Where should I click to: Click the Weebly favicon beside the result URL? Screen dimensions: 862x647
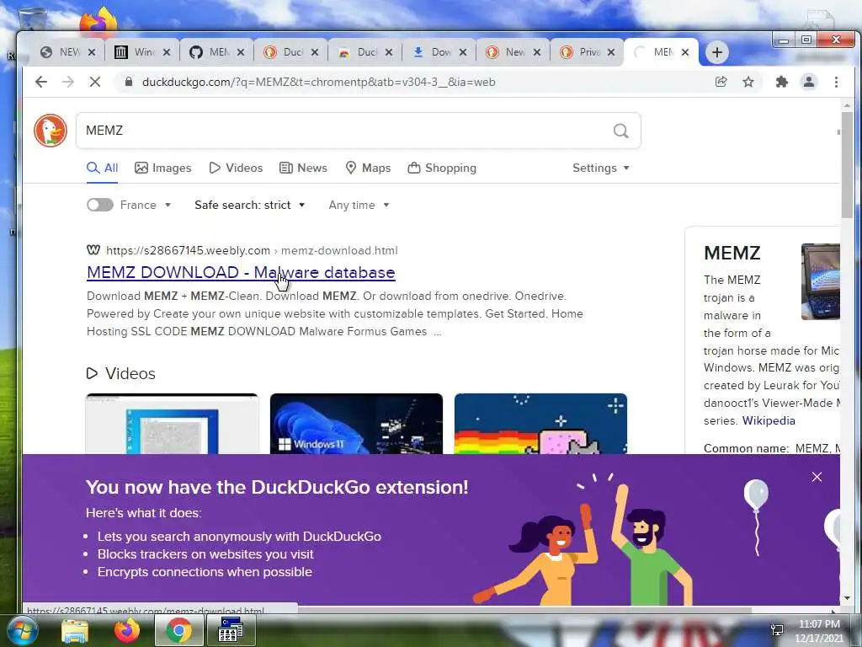click(93, 250)
